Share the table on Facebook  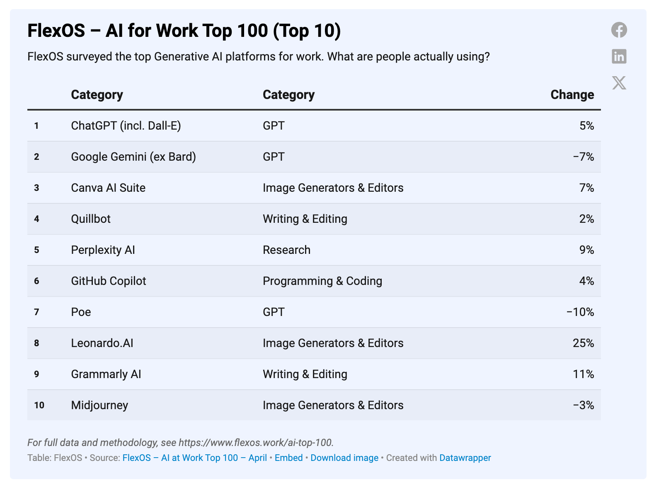click(x=619, y=29)
